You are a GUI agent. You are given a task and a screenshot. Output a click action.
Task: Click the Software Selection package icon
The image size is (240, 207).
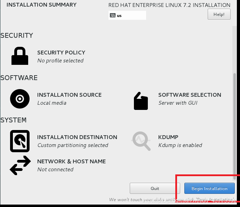(x=141, y=101)
